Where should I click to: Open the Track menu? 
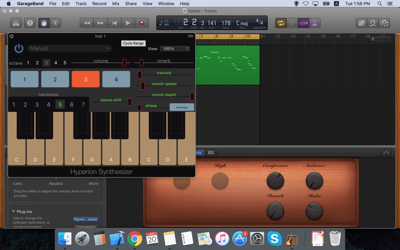tap(81, 3)
